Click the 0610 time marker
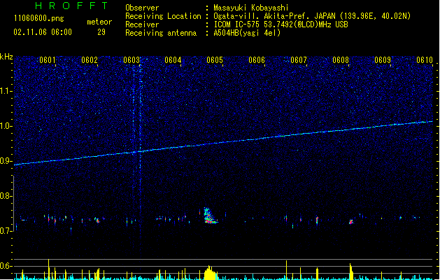This screenshot has width=440, height=280. click(x=425, y=60)
